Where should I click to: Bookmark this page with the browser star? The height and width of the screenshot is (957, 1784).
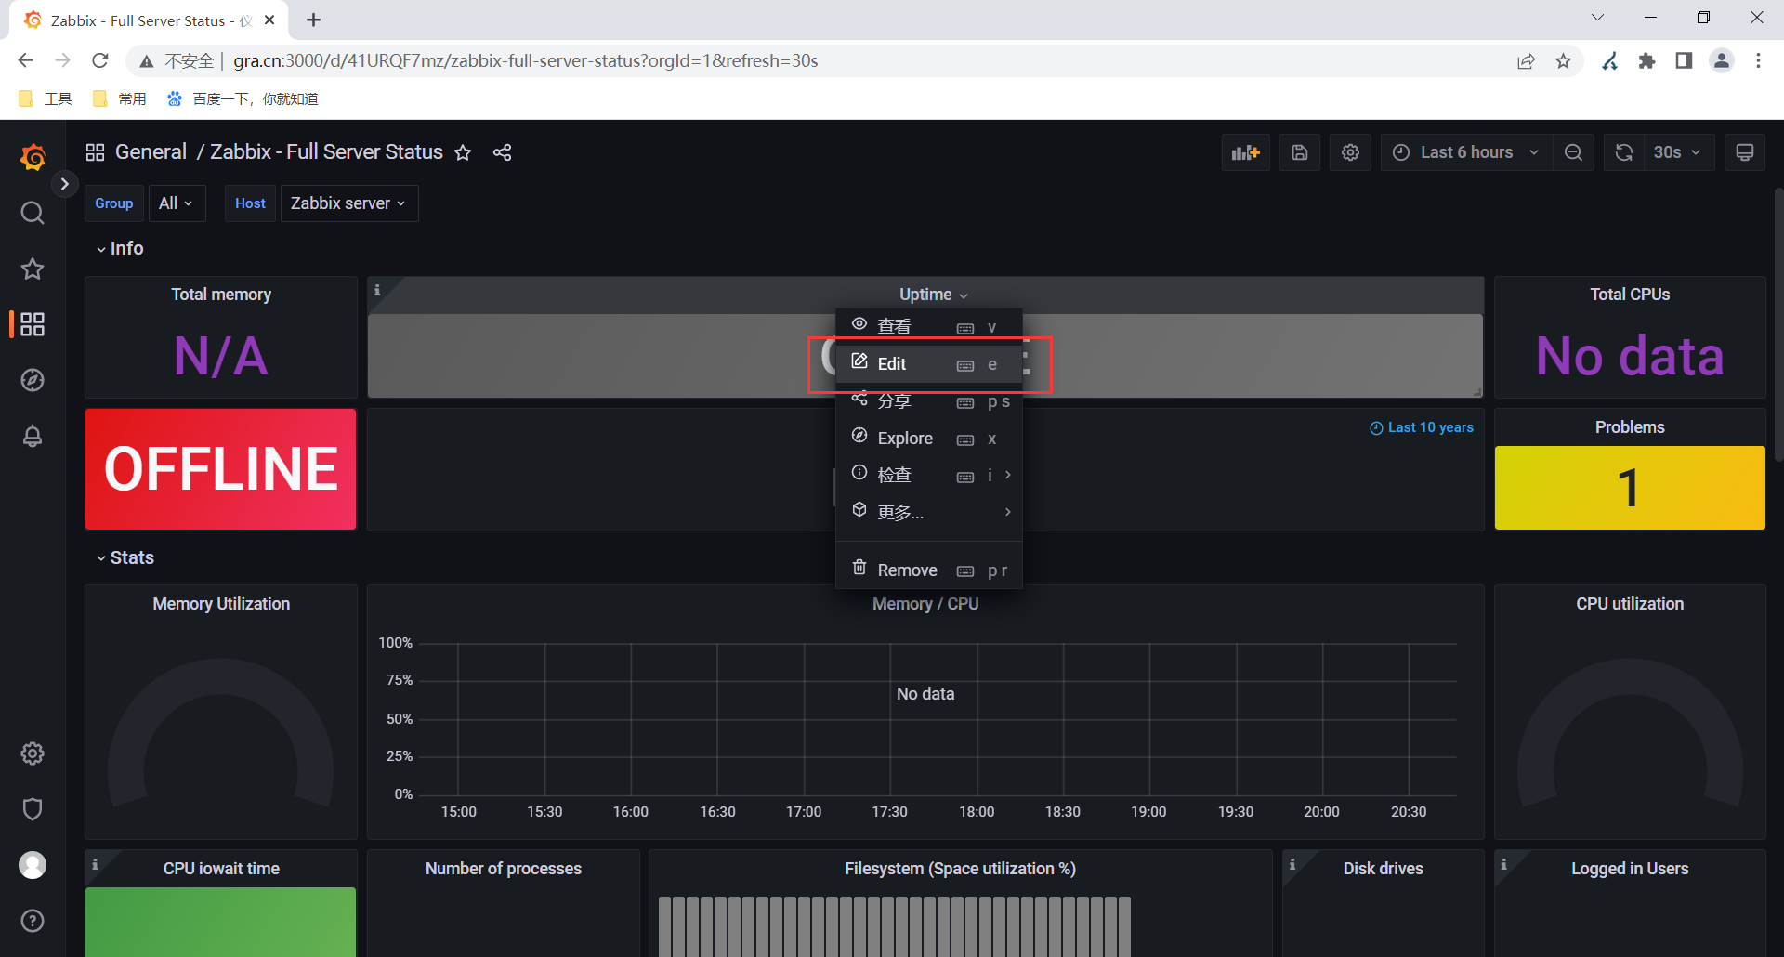[x=1564, y=61]
